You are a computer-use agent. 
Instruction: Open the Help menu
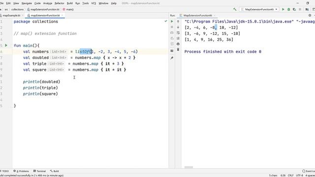(114, 3)
